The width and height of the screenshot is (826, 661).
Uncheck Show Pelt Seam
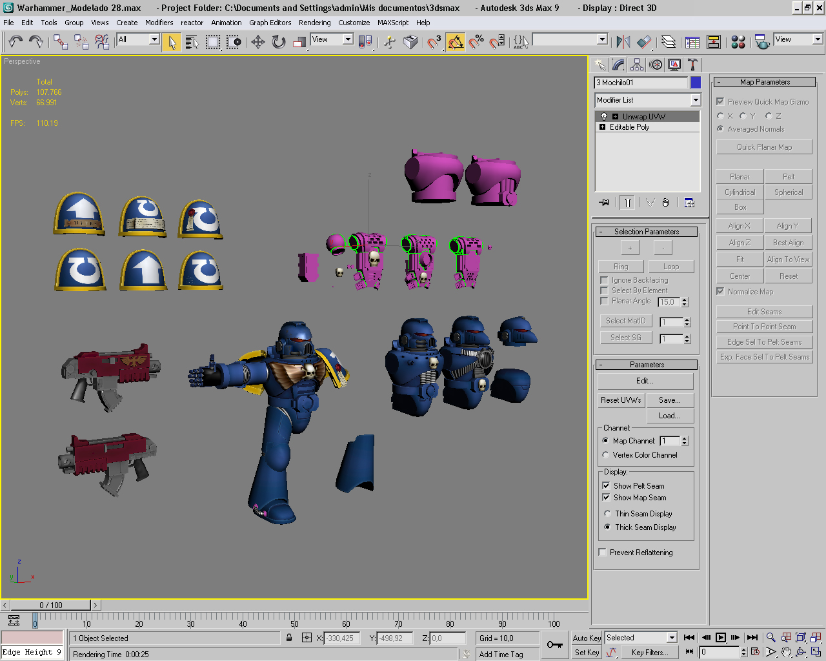[x=606, y=485]
